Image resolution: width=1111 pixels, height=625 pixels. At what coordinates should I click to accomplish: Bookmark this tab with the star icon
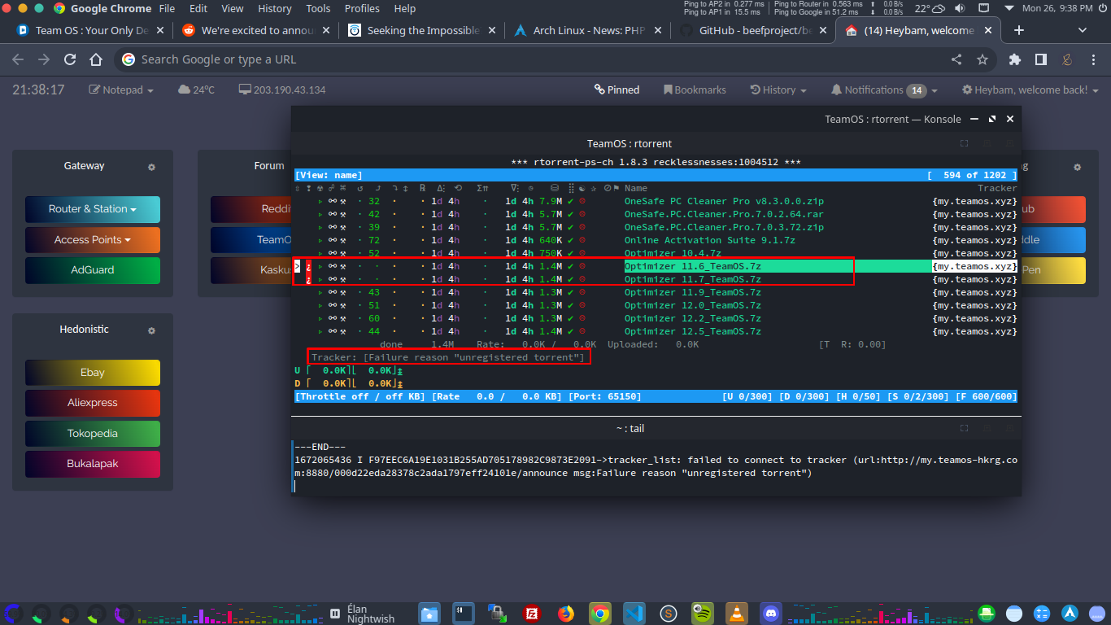(x=982, y=59)
